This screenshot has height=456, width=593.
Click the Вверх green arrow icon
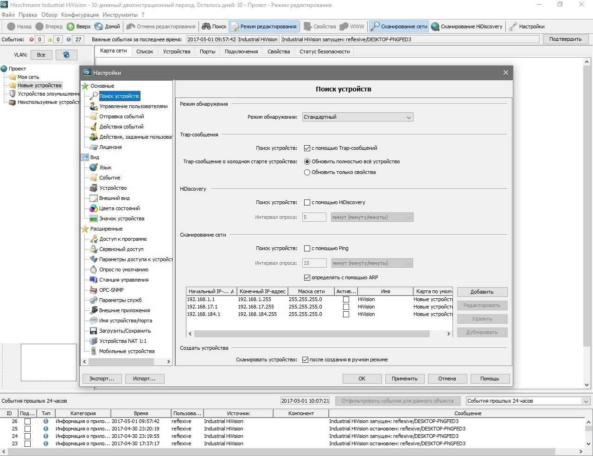tap(70, 26)
